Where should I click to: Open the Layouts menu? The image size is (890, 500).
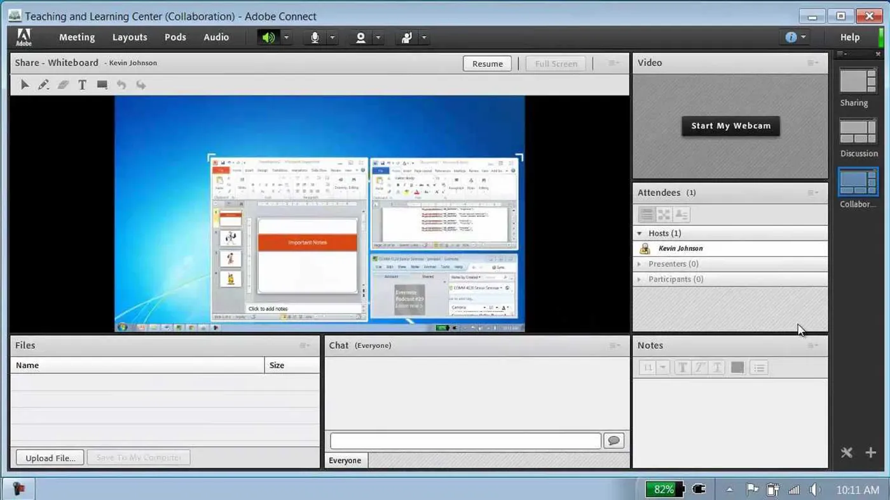130,37
